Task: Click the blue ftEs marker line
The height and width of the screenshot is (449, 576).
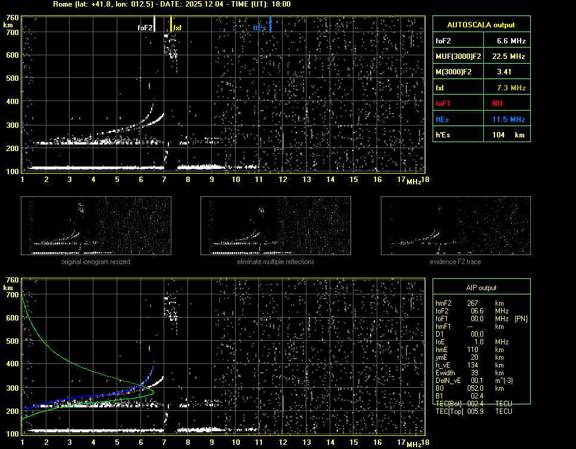Action: click(270, 24)
